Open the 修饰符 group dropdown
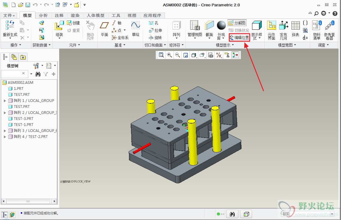341x220 pixels. (x=177, y=45)
